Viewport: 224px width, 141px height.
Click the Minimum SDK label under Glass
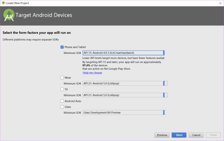pyautogui.click(x=72, y=113)
